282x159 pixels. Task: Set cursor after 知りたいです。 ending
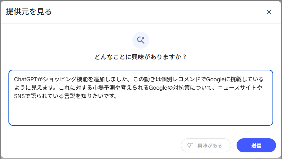118,96
